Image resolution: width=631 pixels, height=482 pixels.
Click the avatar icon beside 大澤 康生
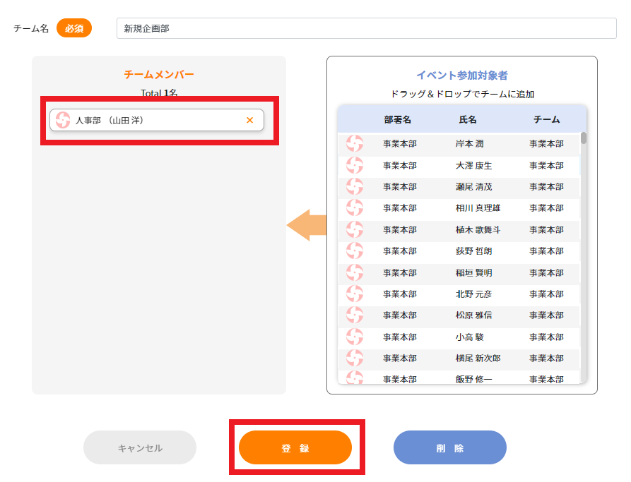click(x=354, y=165)
